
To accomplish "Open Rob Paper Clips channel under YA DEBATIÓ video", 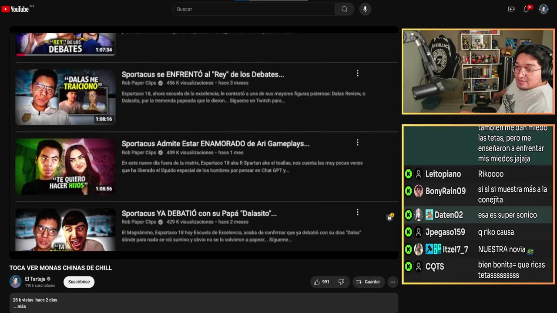I will click(x=139, y=222).
